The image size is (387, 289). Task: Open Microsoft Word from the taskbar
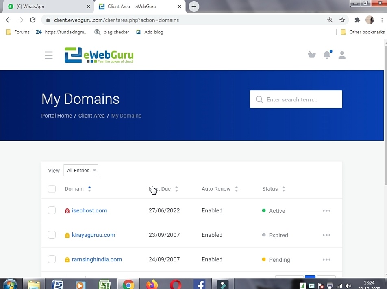point(57,284)
